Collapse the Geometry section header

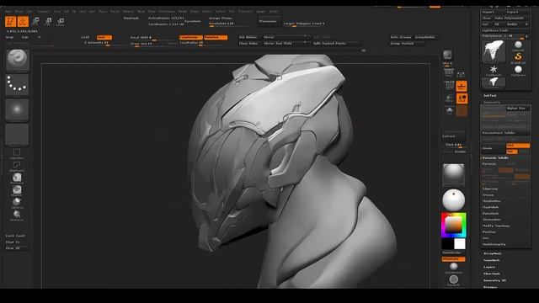pos(492,102)
